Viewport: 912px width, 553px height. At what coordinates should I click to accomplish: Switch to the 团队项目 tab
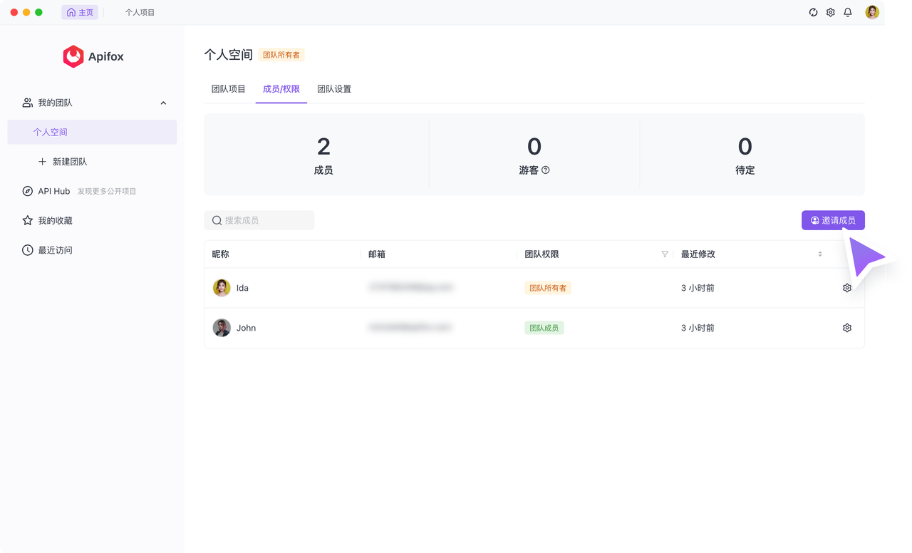point(228,89)
